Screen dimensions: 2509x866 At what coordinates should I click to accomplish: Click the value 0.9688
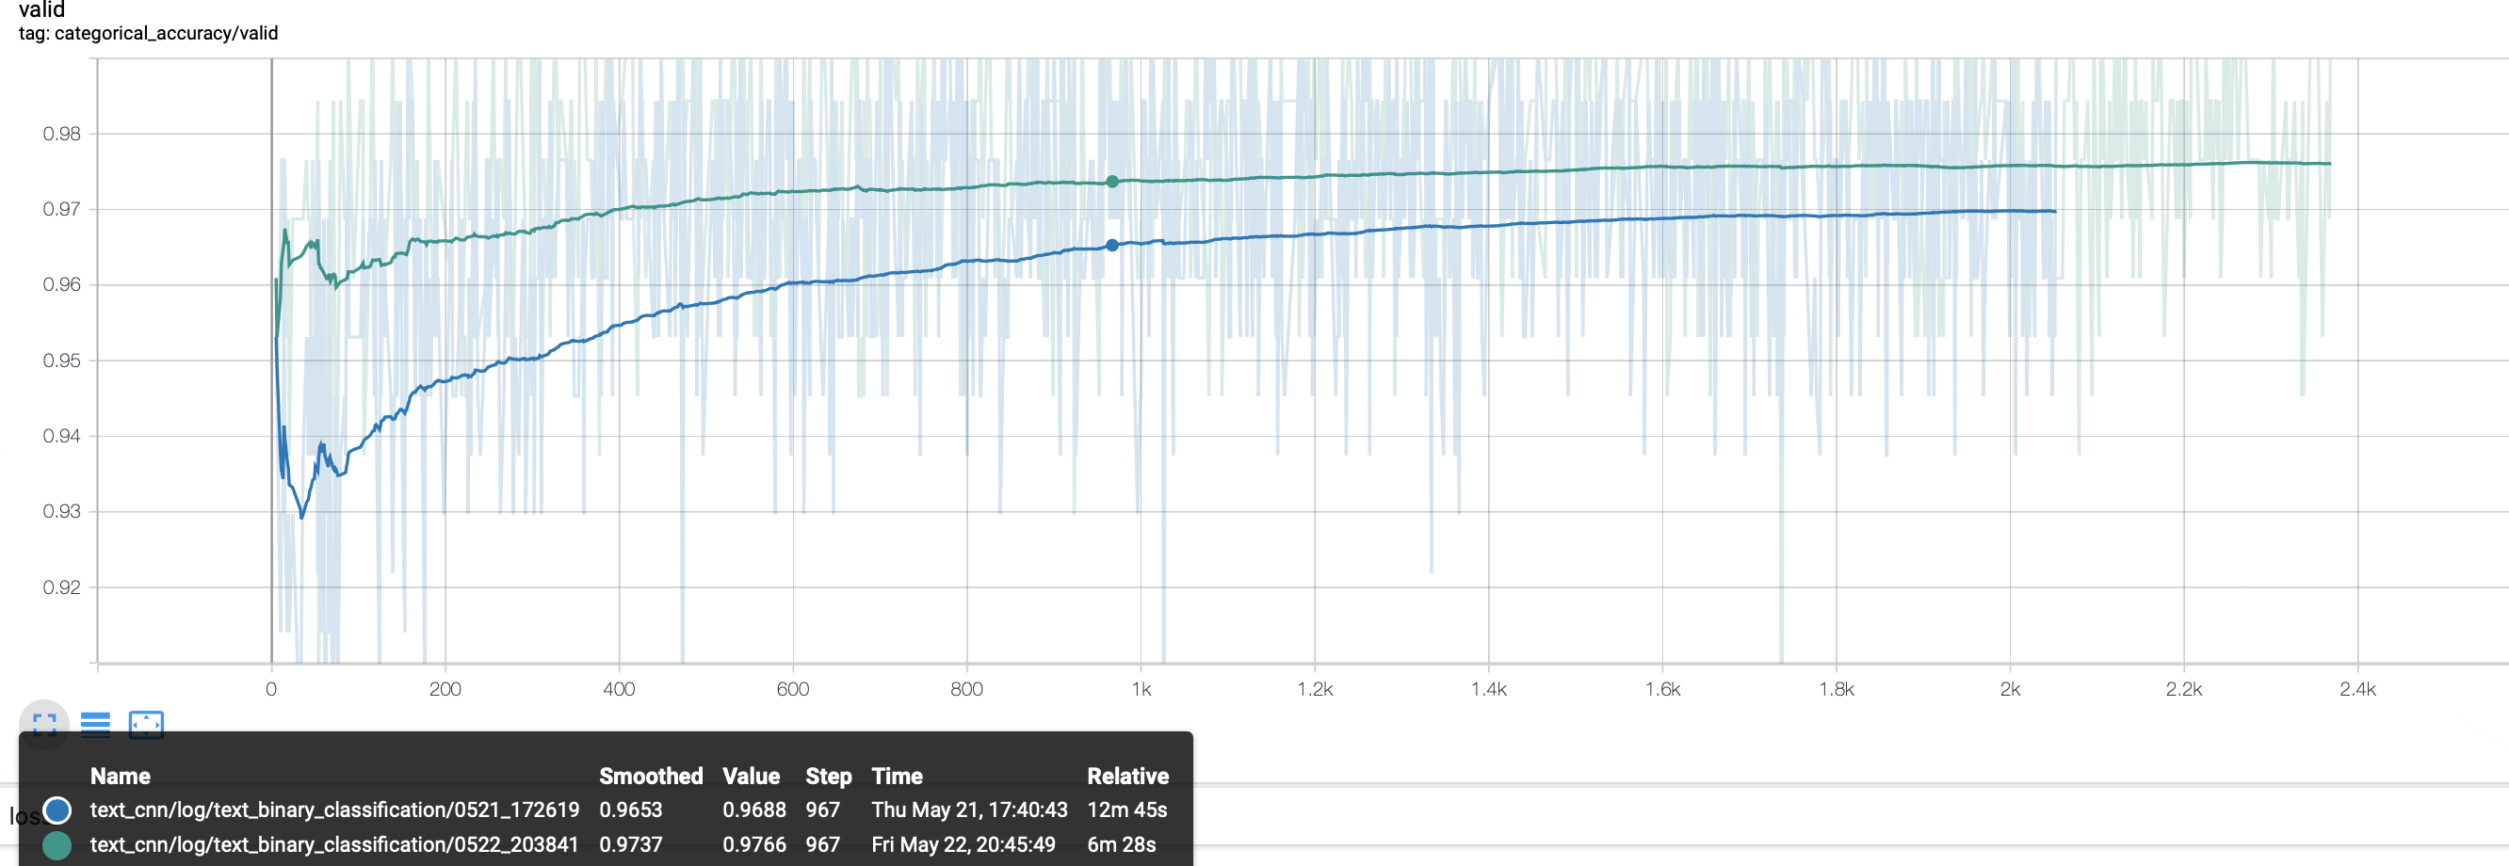pyautogui.click(x=753, y=810)
